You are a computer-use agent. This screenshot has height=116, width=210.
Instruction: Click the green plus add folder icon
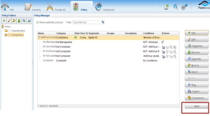(4, 21)
